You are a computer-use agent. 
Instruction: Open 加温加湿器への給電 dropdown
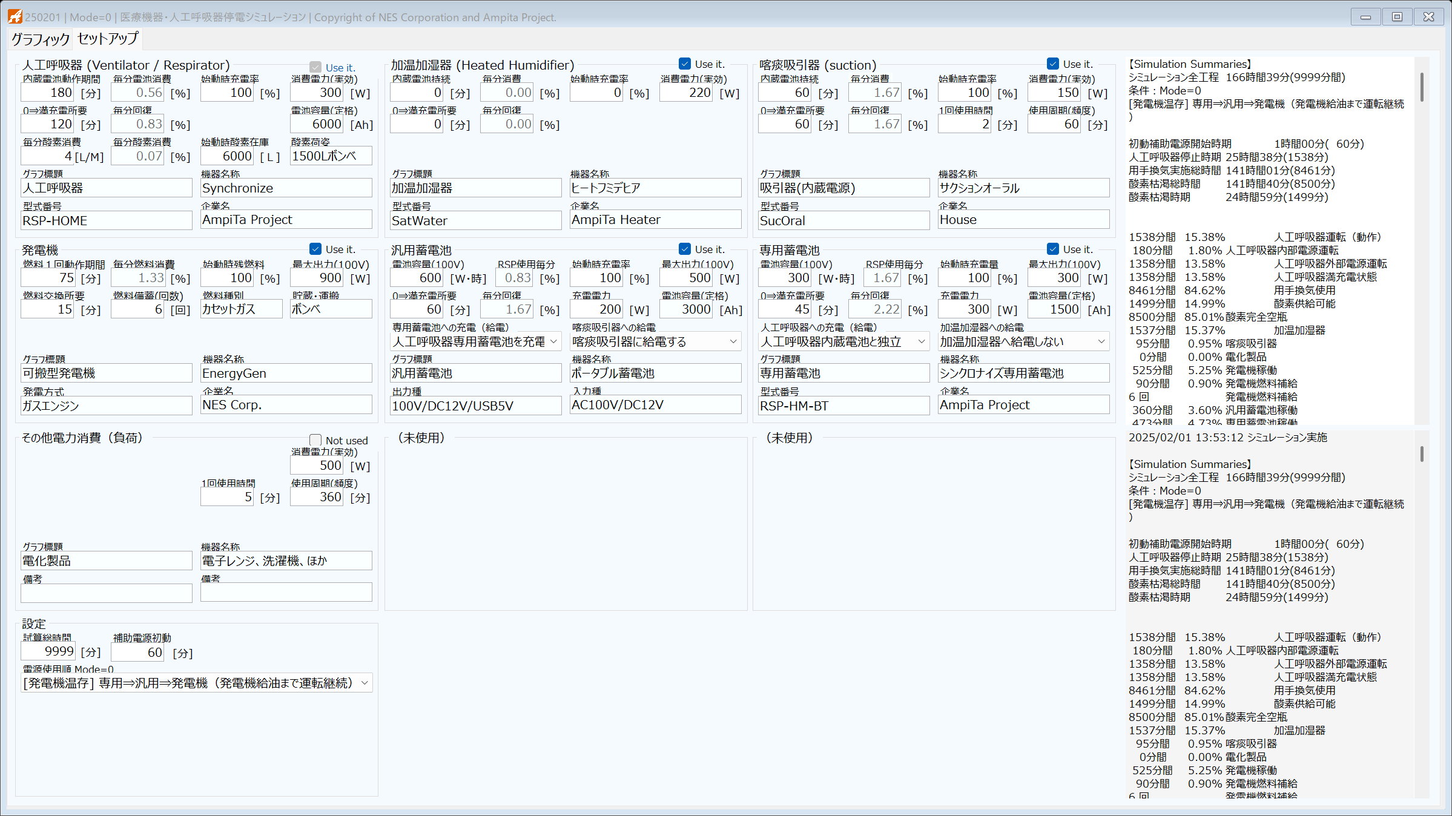pos(1101,342)
